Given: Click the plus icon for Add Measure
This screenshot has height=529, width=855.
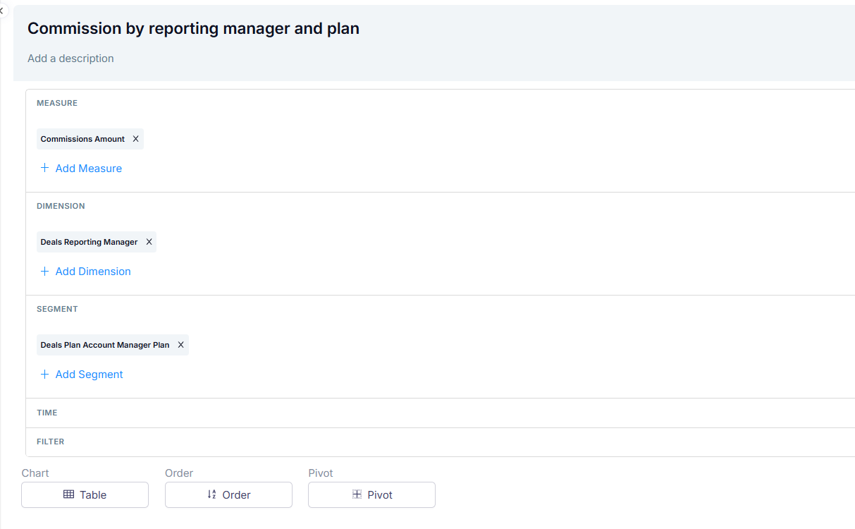Looking at the screenshot, I should pos(44,168).
